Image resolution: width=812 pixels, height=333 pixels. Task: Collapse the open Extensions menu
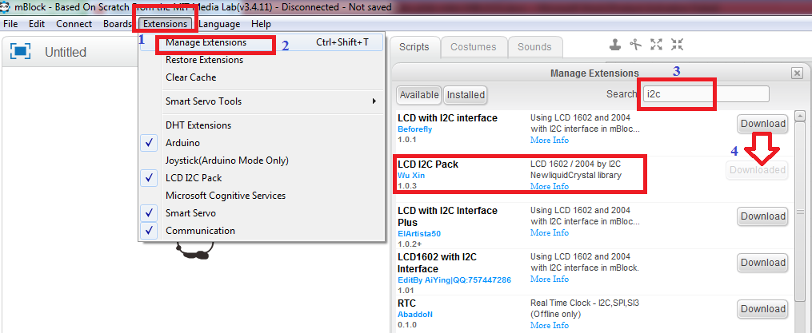(165, 24)
